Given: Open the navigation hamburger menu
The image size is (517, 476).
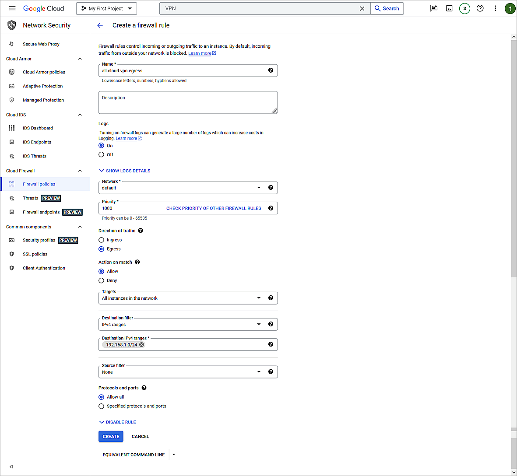Looking at the screenshot, I should pos(12,8).
